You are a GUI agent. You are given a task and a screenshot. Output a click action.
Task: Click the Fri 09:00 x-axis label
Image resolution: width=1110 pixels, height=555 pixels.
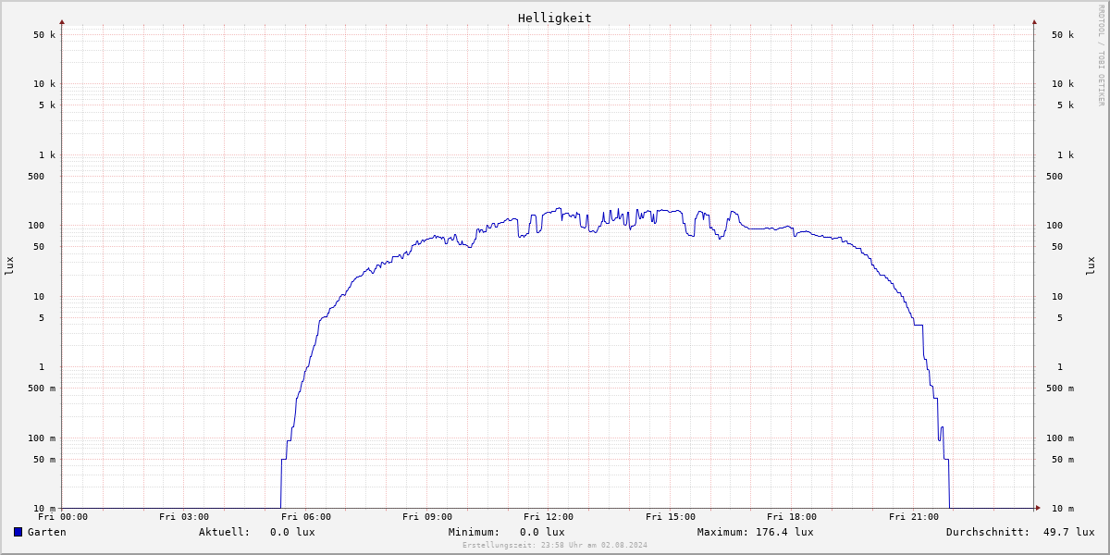coord(427,517)
